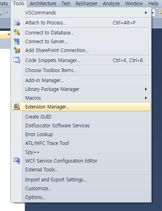Click the Add SharePoint Connection icon
Viewport: 162px width, 211px height.
17,50
